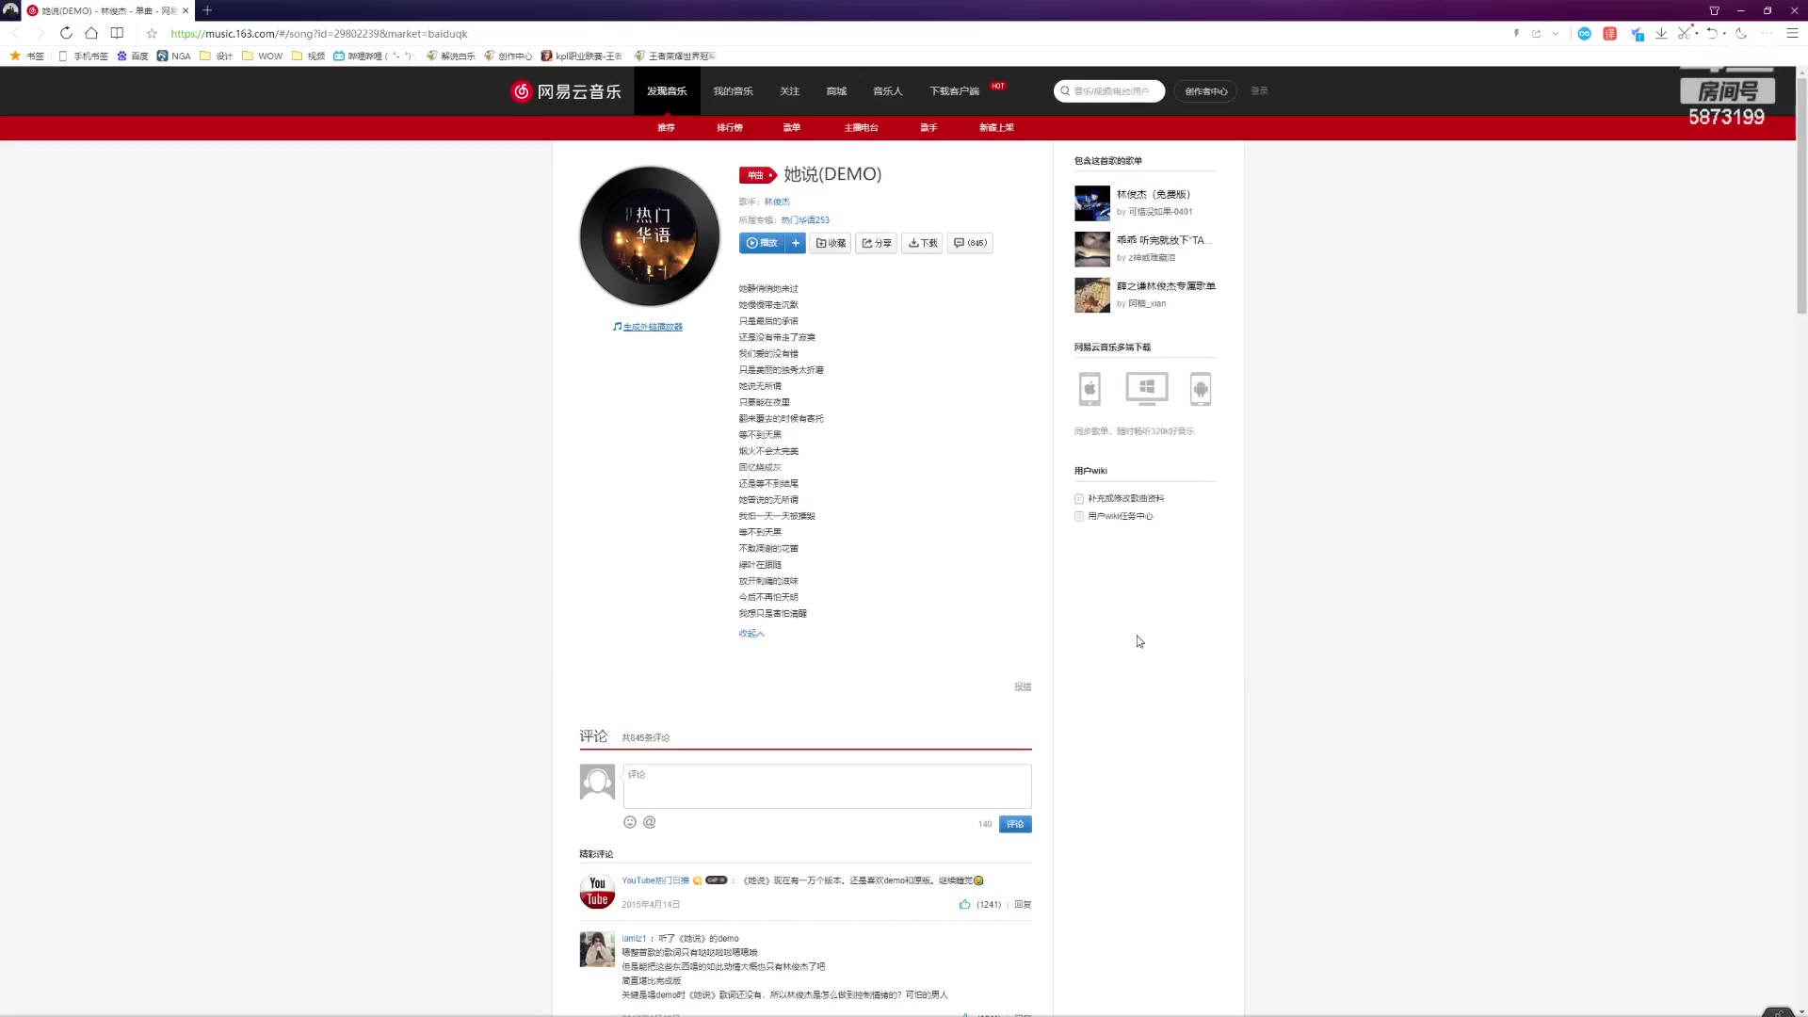Toggle browser night mode moon icon
Viewport: 1808px width, 1017px height.
1741,33
